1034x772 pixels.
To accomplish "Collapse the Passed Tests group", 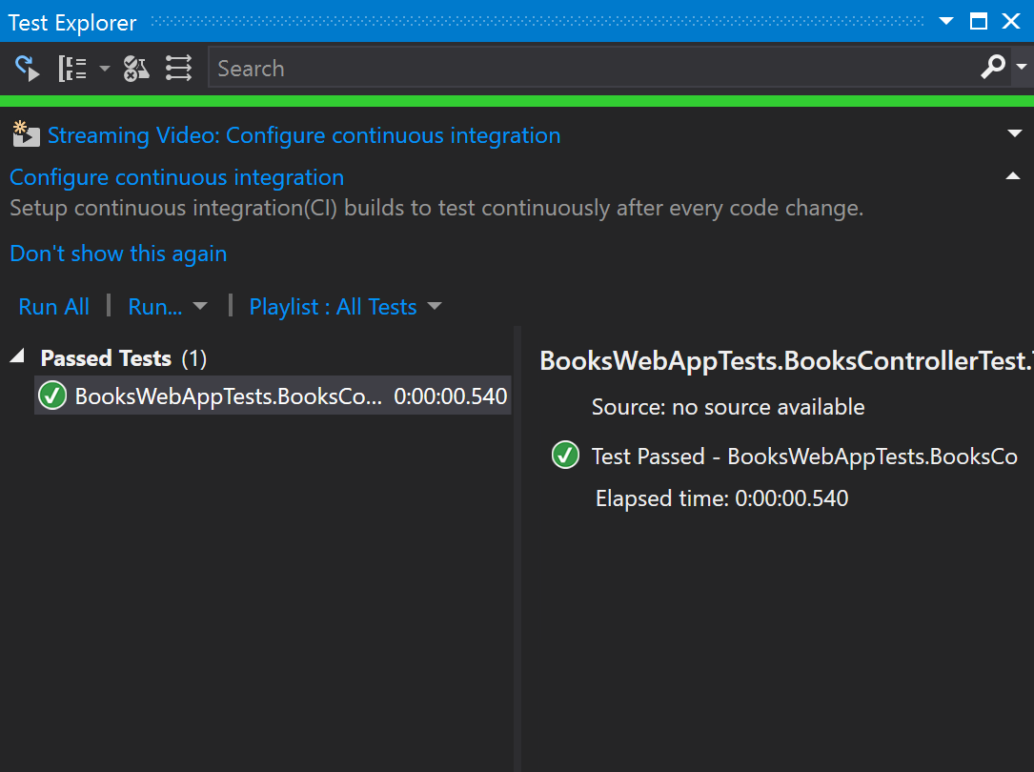I will (x=18, y=357).
